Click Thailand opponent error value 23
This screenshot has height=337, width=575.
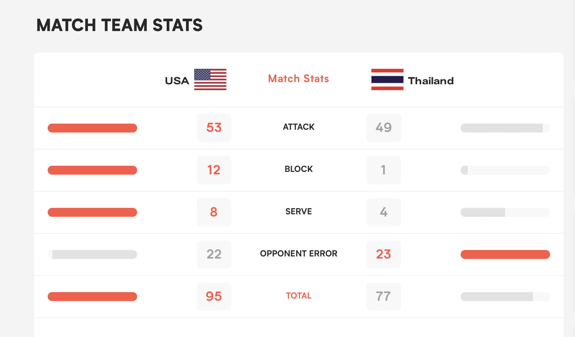pos(383,254)
